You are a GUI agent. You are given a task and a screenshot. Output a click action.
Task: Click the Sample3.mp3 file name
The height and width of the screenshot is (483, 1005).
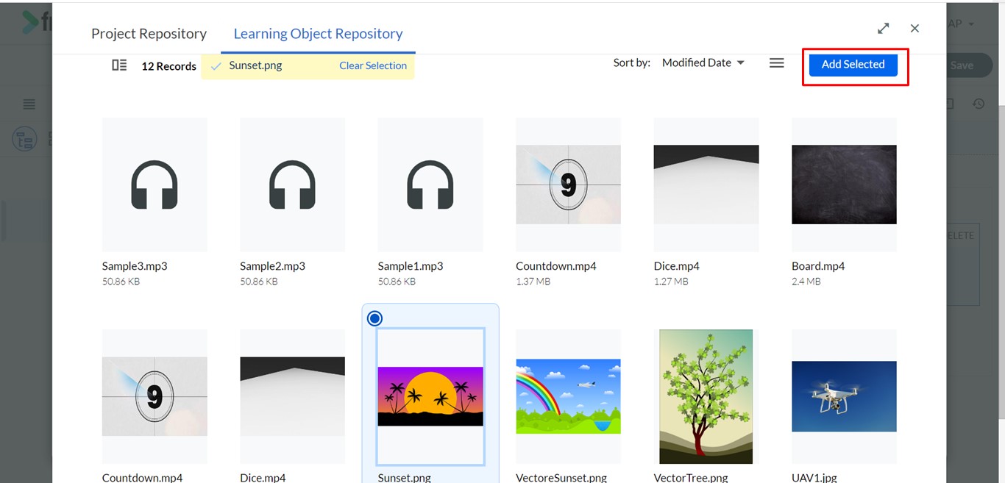(135, 266)
